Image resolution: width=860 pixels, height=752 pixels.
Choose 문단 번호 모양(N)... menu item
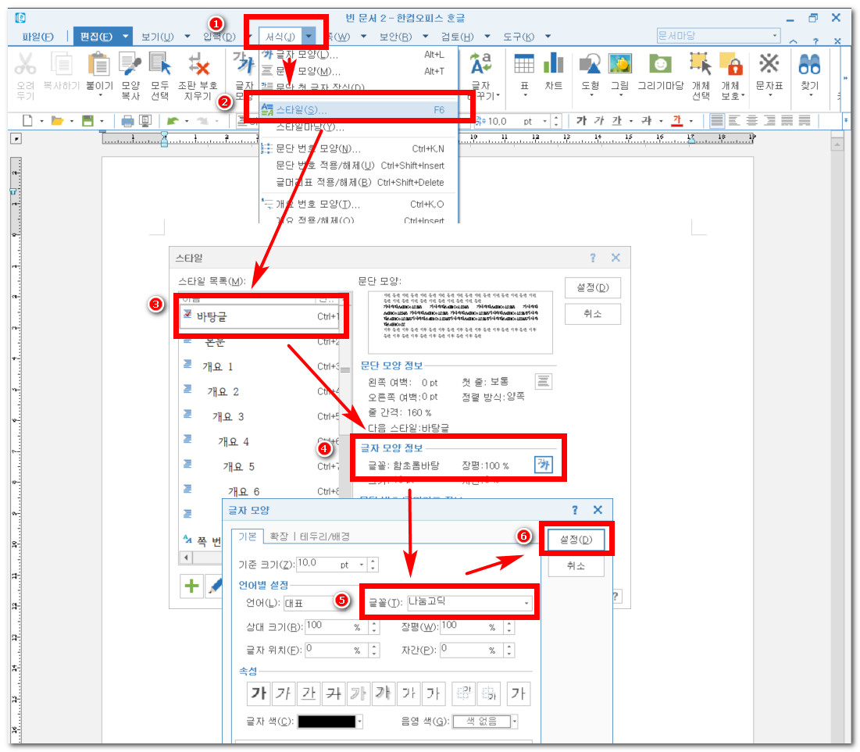click(x=359, y=148)
